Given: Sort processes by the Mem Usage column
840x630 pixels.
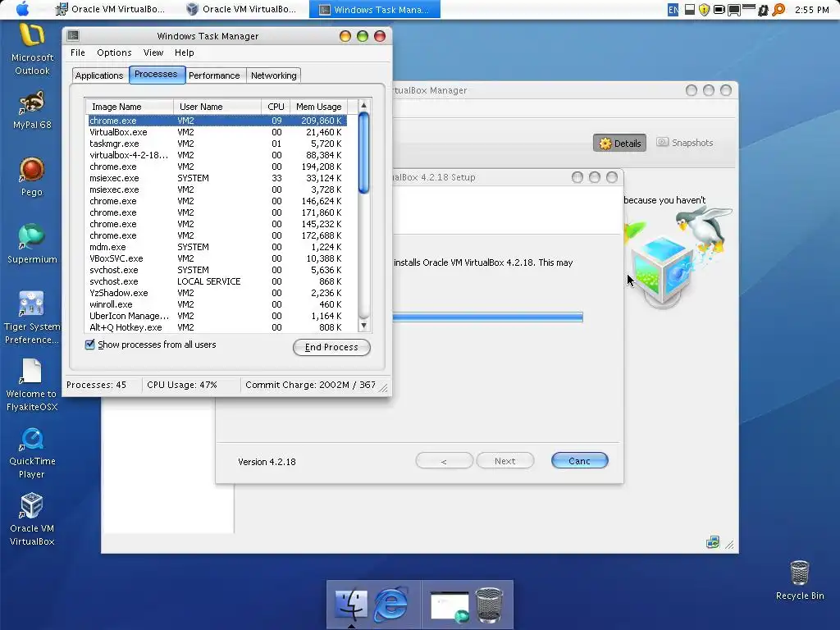Looking at the screenshot, I should [319, 107].
